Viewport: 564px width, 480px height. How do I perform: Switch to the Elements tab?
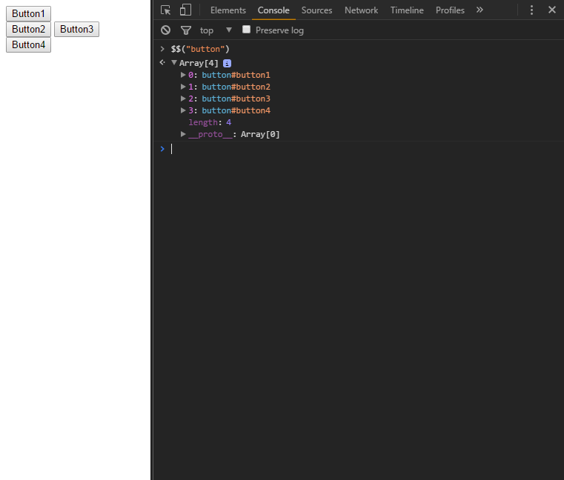(228, 10)
